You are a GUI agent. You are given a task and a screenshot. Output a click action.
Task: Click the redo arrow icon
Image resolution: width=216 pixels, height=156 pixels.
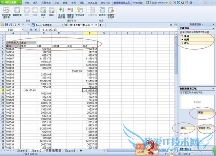23,25
